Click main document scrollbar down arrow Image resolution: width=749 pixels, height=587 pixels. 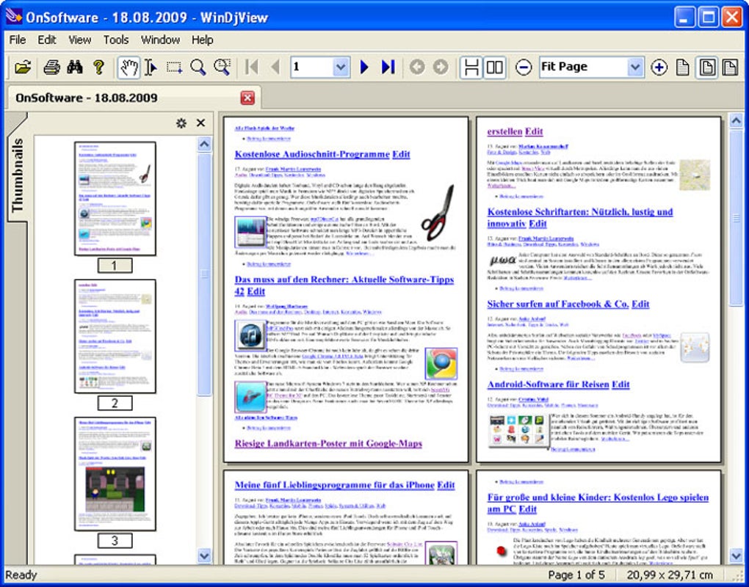pyautogui.click(x=736, y=555)
